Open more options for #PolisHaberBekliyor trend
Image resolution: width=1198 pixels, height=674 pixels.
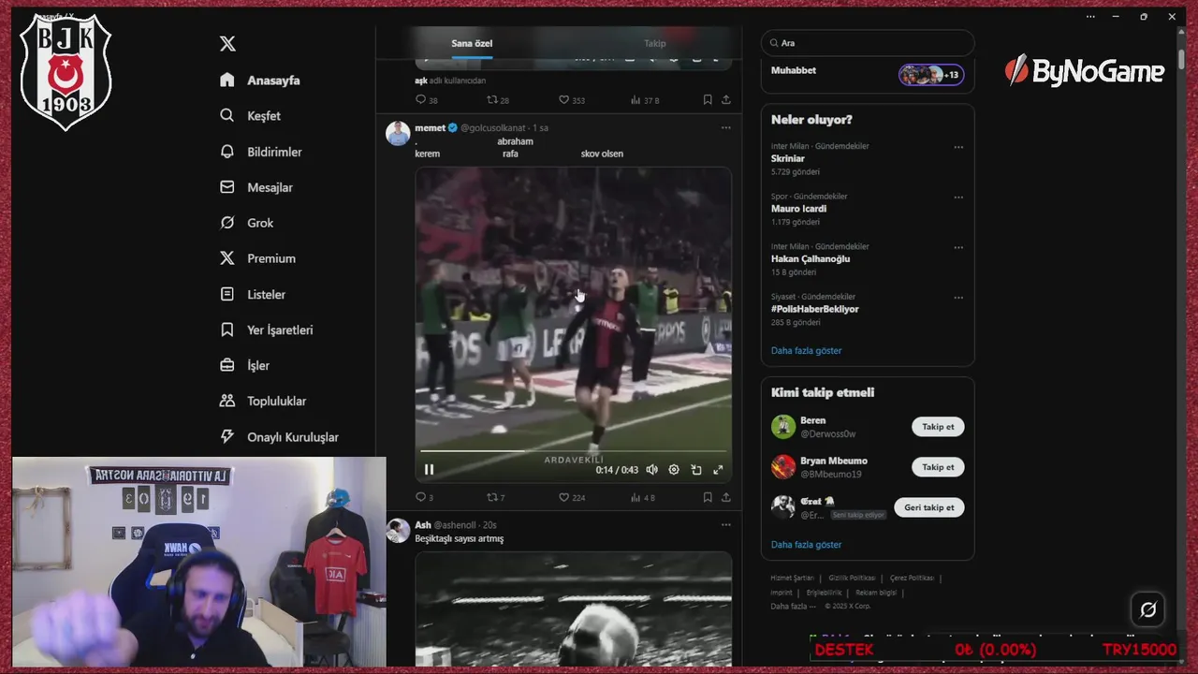coord(958,298)
